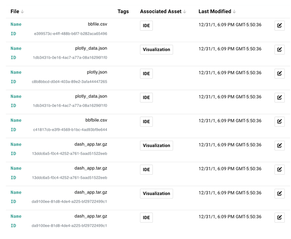Sort by the Last Modified arrow
Screen dimensions: 291x239
[234, 12]
